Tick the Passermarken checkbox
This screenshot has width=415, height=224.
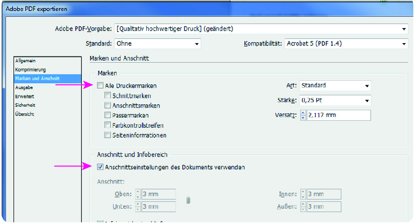click(108, 115)
